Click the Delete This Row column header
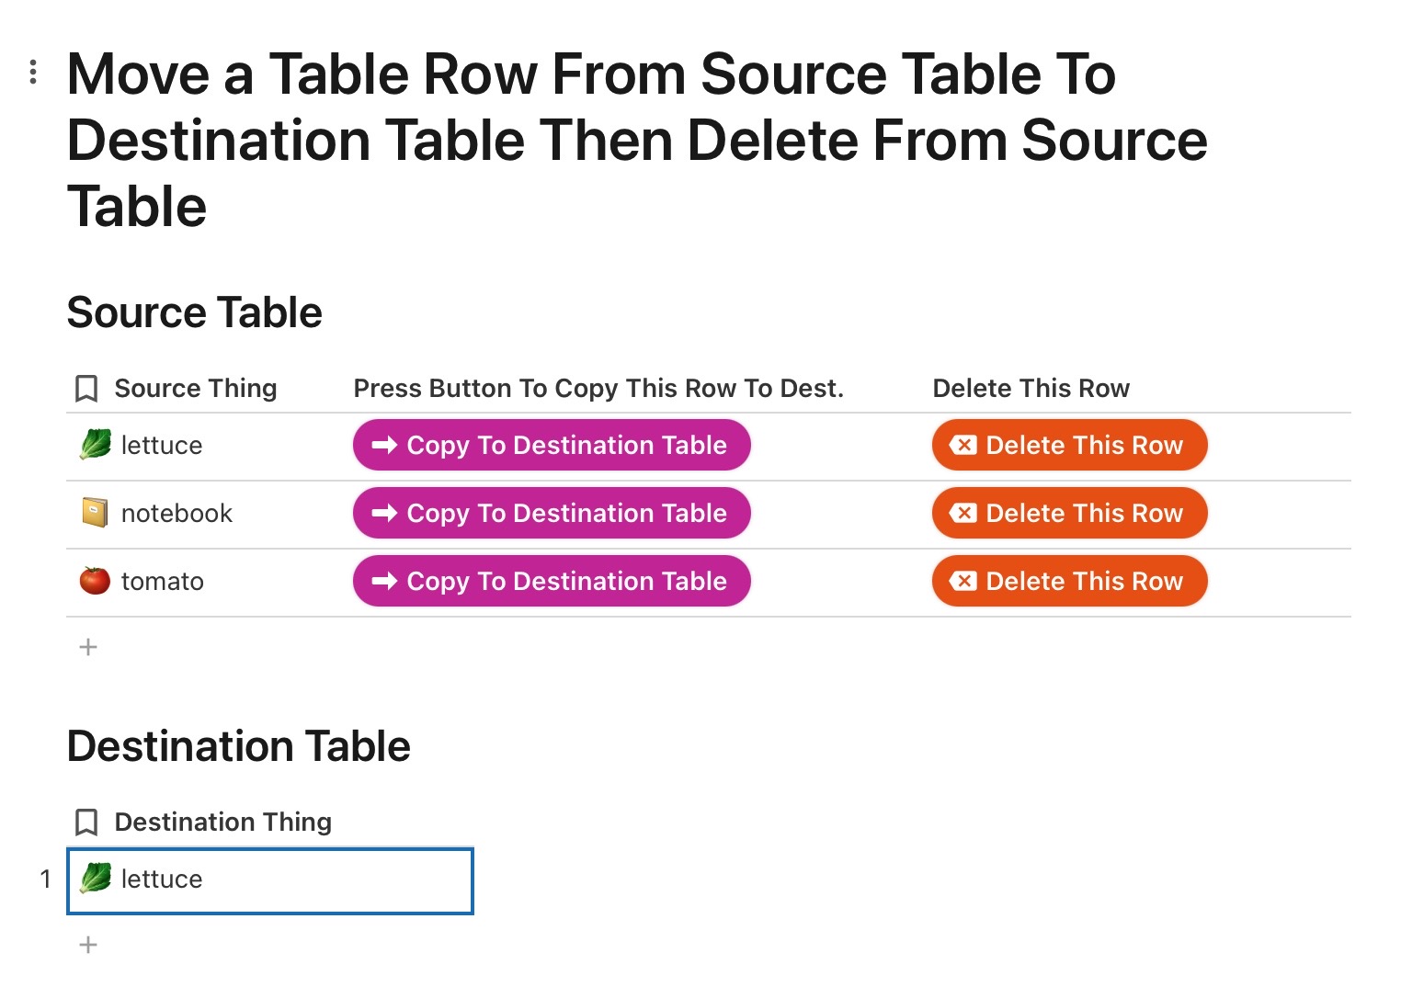Viewport: 1401px width, 987px height. click(x=1031, y=389)
